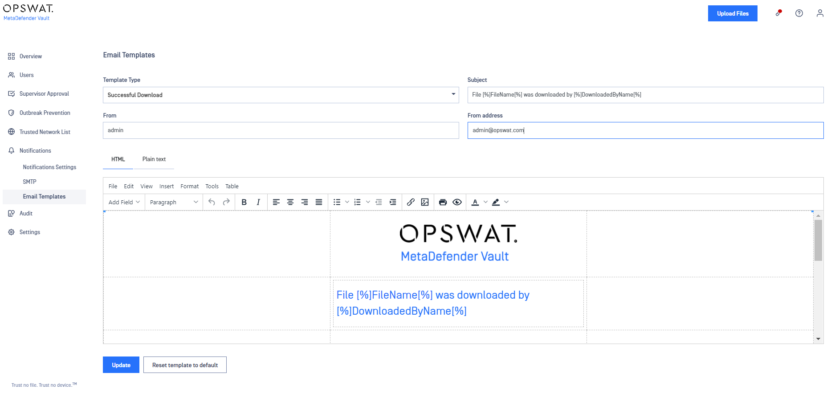The width and height of the screenshot is (835, 393).
Task: Click the Bold formatting icon
Action: click(x=244, y=202)
